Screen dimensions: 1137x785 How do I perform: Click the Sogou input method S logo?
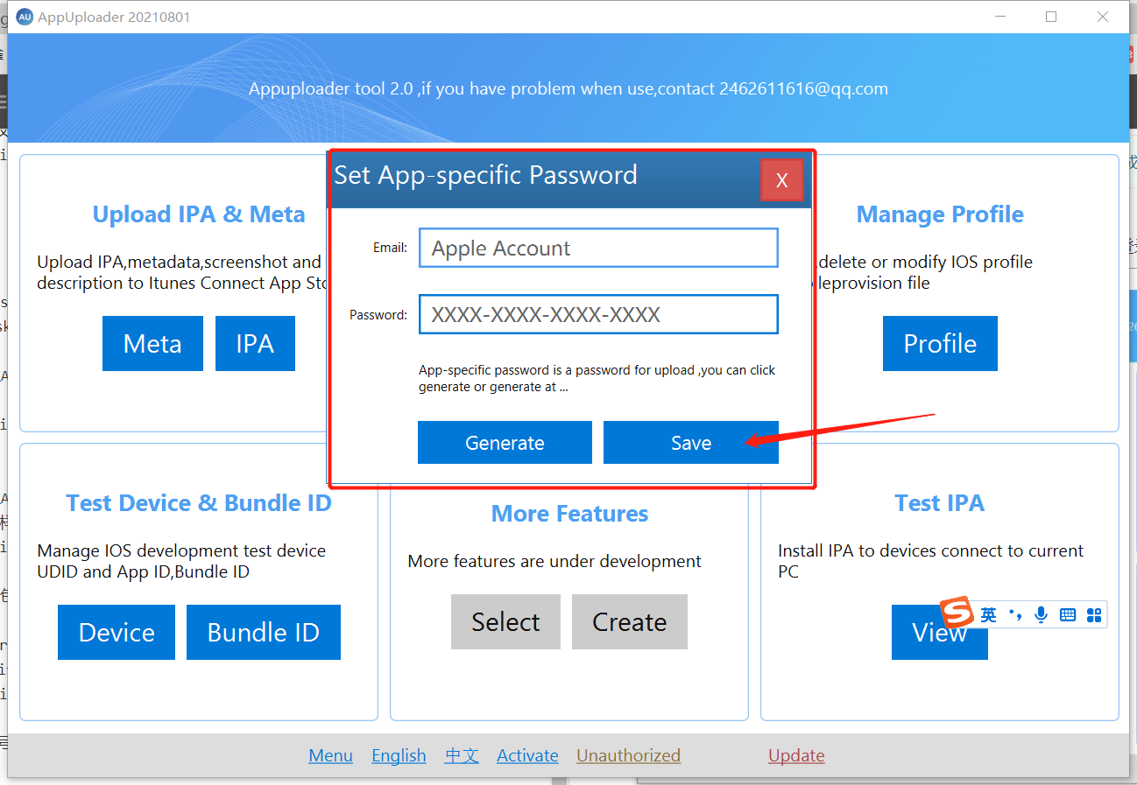(957, 613)
